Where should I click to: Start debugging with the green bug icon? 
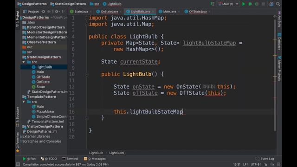click(250, 4)
